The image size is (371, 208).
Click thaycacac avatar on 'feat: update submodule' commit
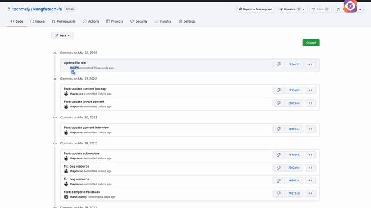pyautogui.click(x=66, y=158)
